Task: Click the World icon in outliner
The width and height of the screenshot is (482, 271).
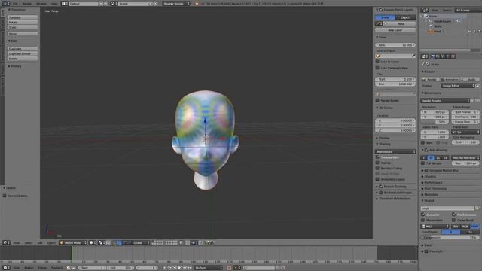Action: [431, 26]
